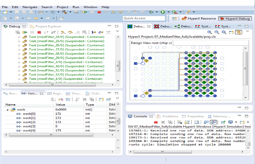Open the Memory tab

[220, 116]
